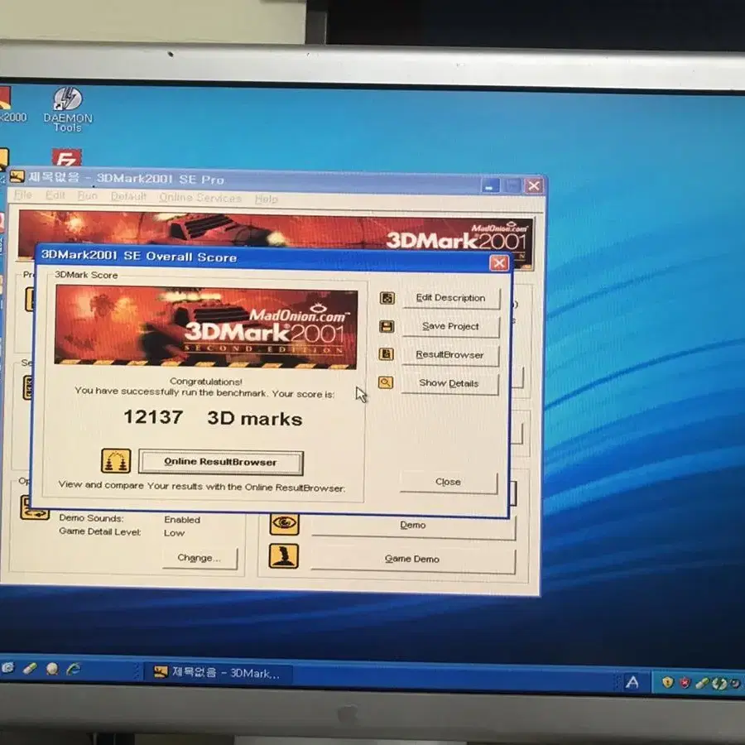Open the Default menu
The width and height of the screenshot is (745, 745).
tap(128, 197)
